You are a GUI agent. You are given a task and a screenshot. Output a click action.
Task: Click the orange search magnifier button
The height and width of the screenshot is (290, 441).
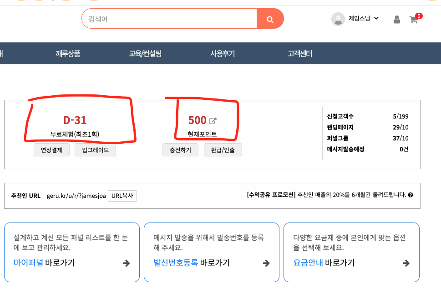click(270, 19)
